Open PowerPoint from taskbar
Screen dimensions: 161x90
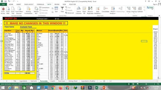[x=104, y=88]
